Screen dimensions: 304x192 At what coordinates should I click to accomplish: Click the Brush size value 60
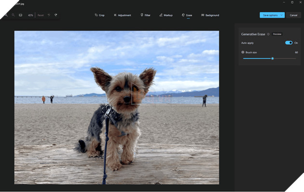click(x=296, y=52)
